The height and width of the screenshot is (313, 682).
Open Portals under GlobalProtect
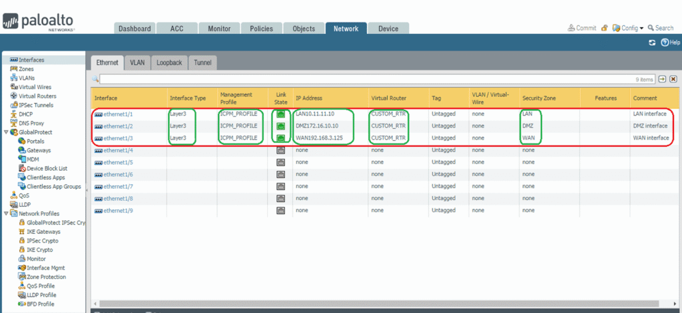click(35, 142)
